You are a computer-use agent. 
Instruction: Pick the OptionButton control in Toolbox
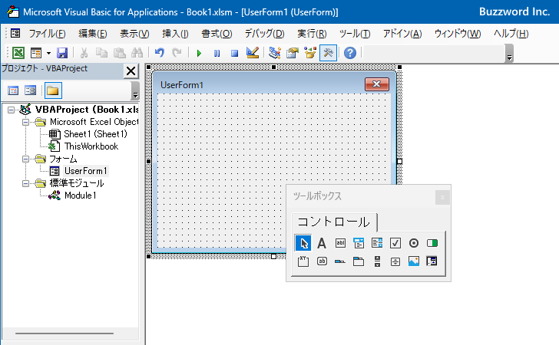click(414, 243)
